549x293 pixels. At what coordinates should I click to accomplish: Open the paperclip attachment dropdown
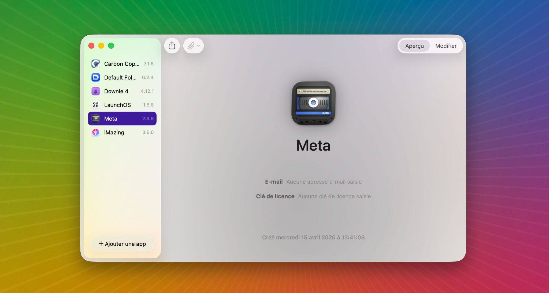194,46
